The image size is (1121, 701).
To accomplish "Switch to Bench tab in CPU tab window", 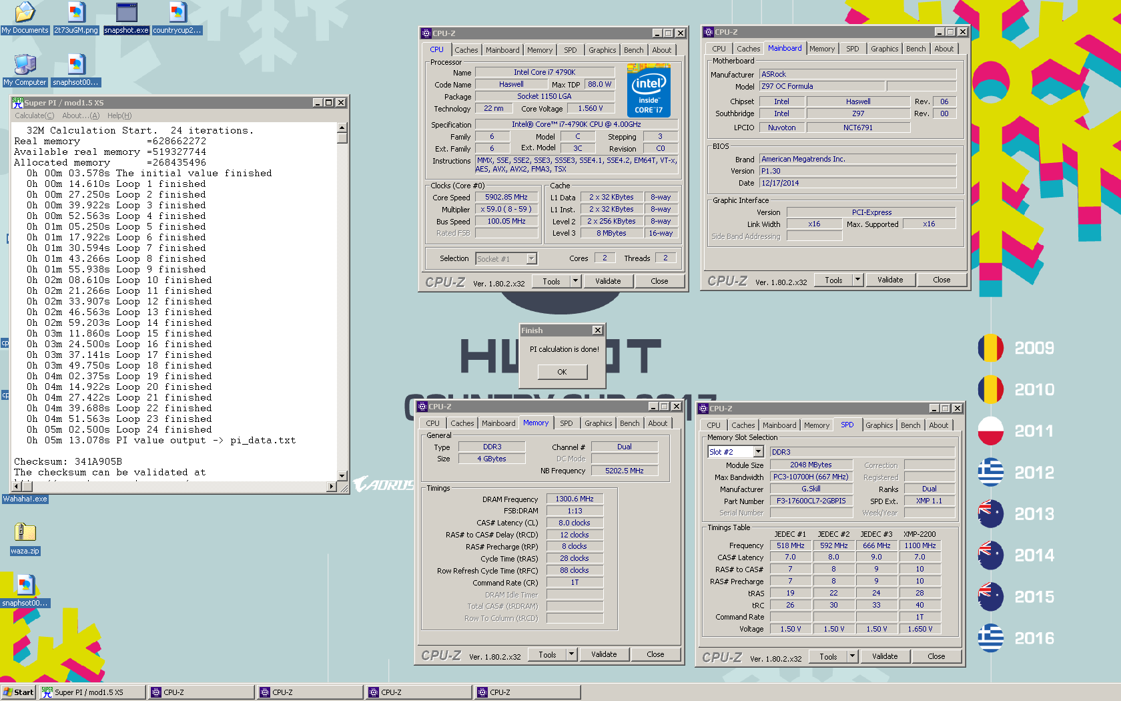I will click(x=634, y=50).
